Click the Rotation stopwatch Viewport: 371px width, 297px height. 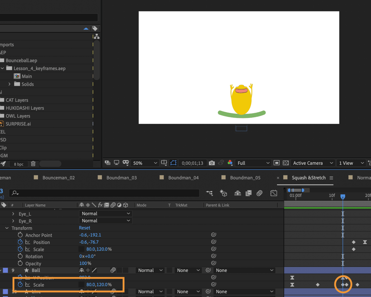point(20,257)
